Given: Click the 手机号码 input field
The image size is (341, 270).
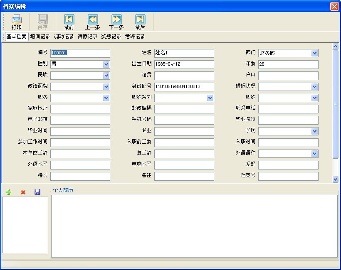Looking at the screenshot, I should (184, 120).
